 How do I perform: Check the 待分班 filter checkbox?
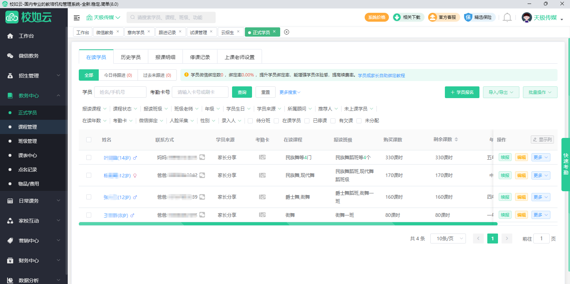[x=250, y=121]
